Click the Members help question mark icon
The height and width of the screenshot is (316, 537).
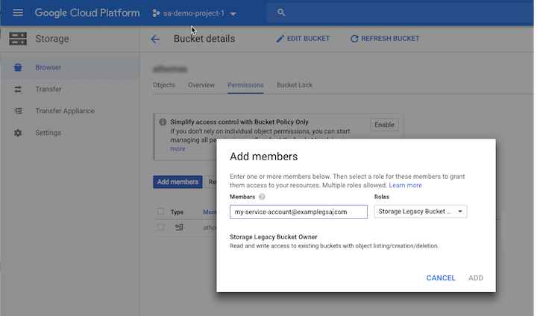(x=262, y=197)
